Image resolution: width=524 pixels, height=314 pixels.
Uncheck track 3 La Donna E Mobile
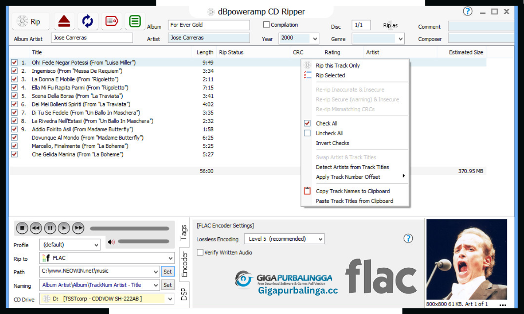pyautogui.click(x=14, y=79)
